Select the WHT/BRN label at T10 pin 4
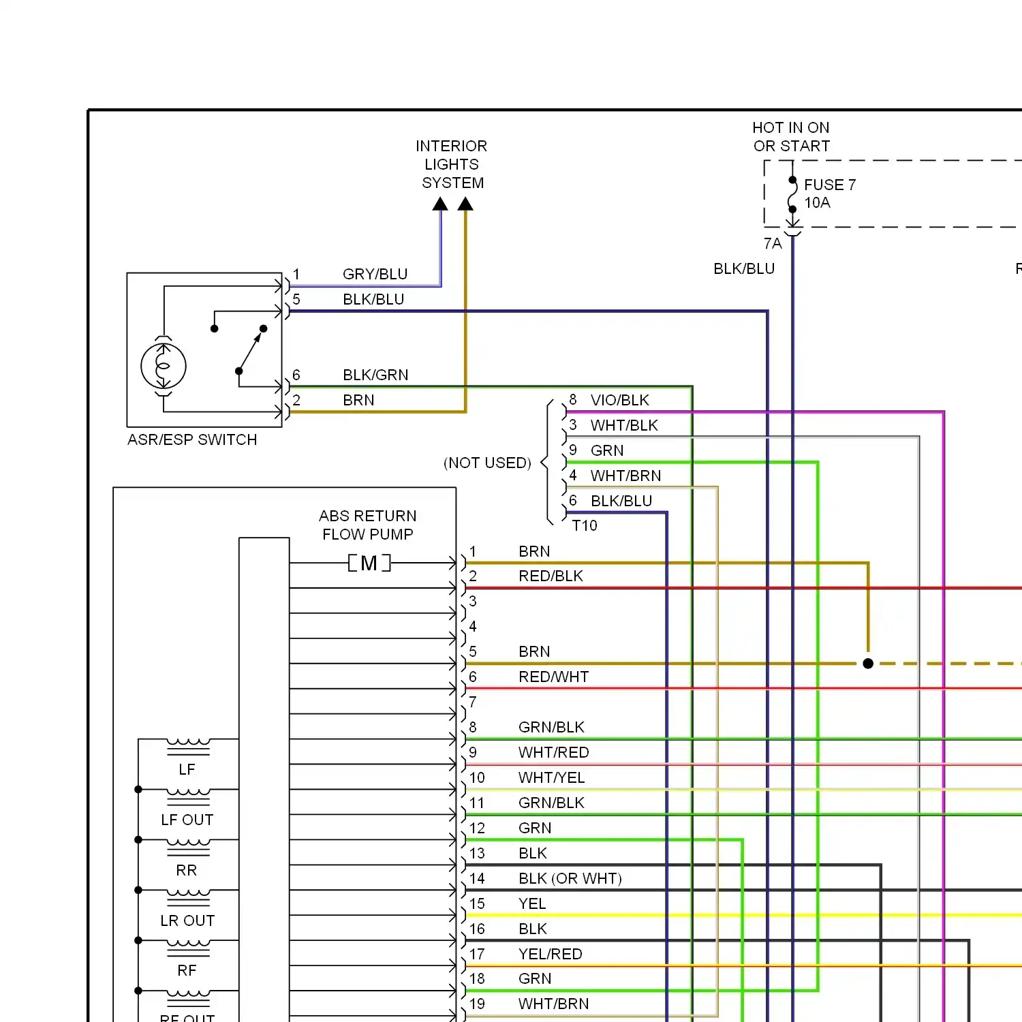The image size is (1022, 1022). (625, 476)
